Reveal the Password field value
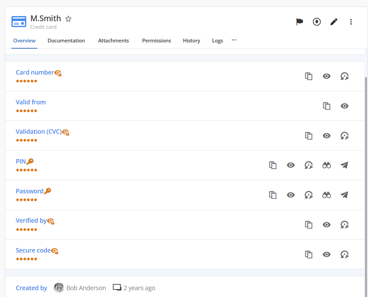 [291, 195]
